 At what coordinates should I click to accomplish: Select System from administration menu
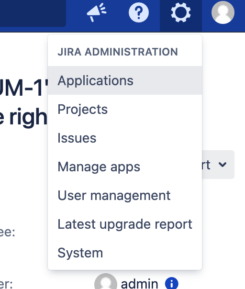[125, 253]
